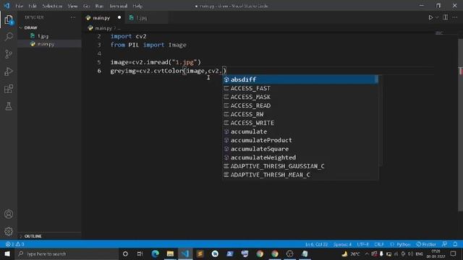The width and height of the screenshot is (463, 260).
Task: Open the Testing flask icon view
Action: (x=9, y=106)
